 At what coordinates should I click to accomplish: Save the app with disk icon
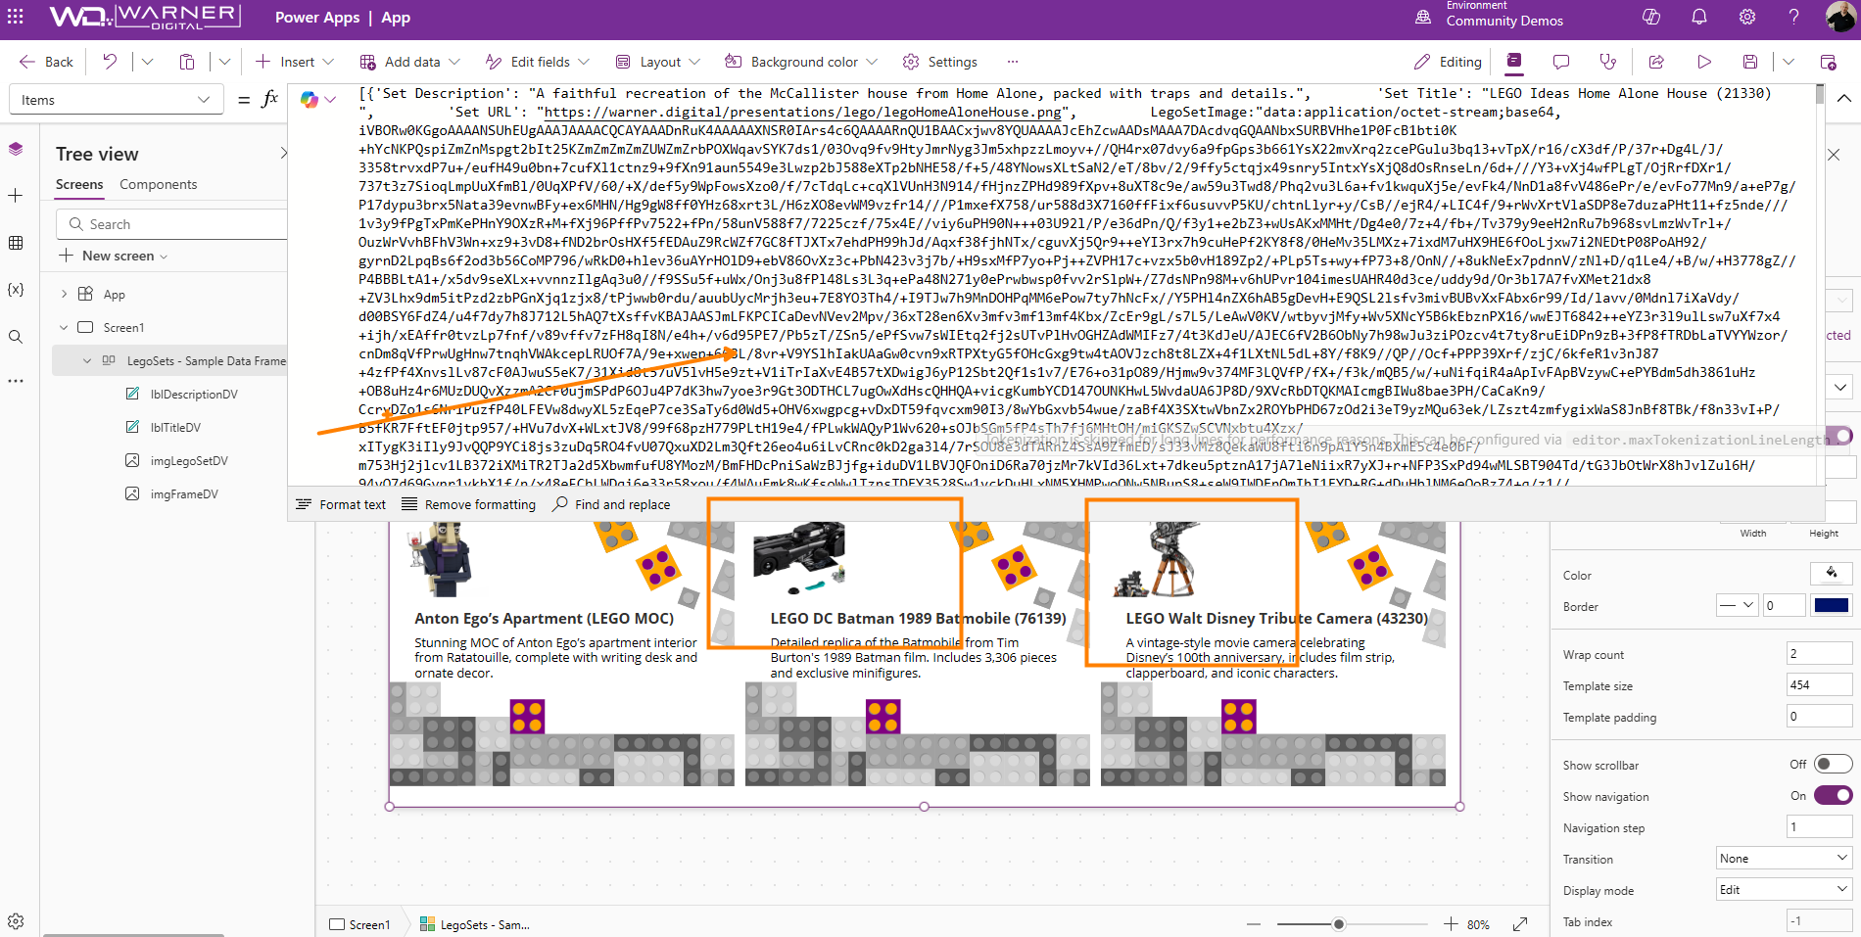[1750, 62]
